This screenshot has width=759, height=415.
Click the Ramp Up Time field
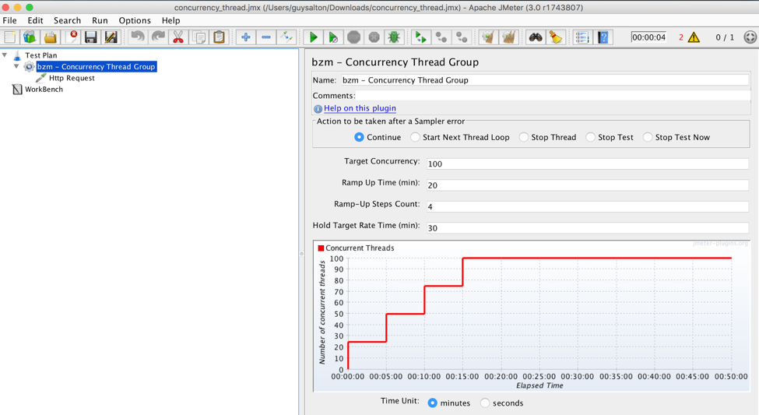(x=588, y=185)
